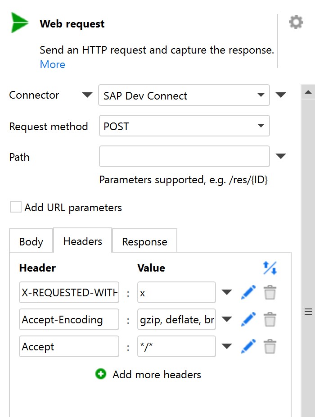Click the header sort arrows icon
This screenshot has width=315, height=417.
(270, 268)
